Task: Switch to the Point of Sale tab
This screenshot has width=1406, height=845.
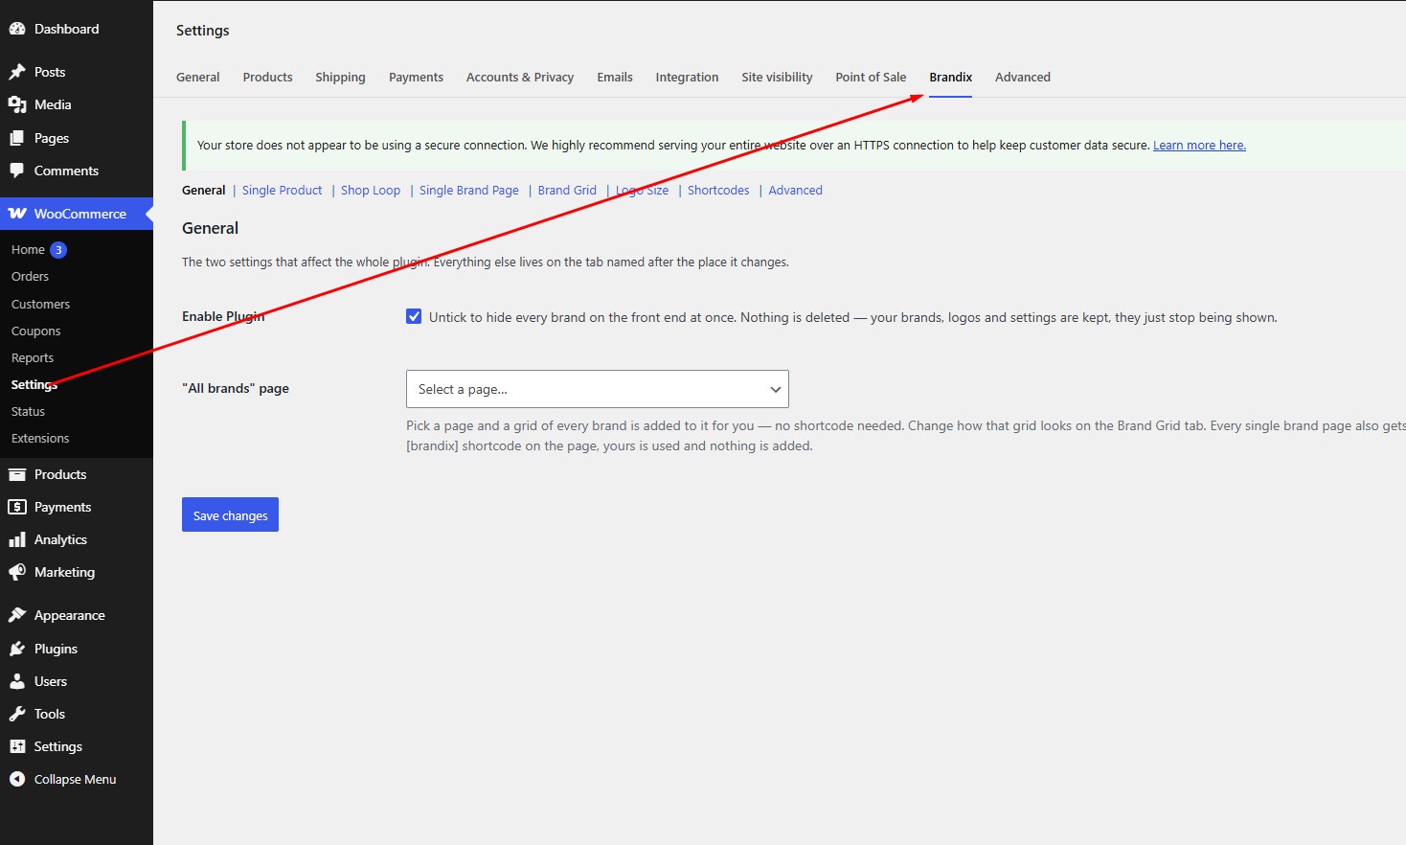Action: coord(871,77)
